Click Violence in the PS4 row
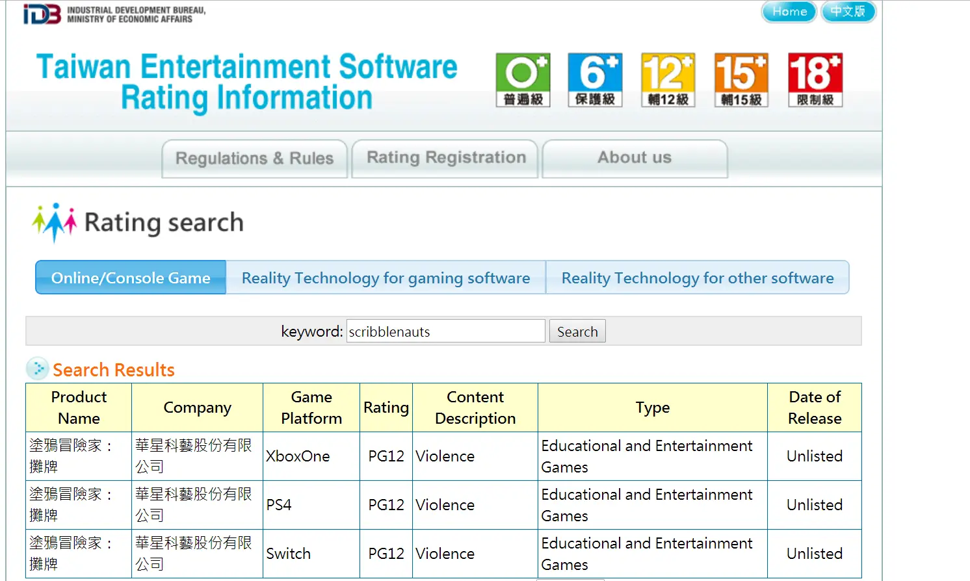Screen dimensions: 970x581 [x=445, y=505]
